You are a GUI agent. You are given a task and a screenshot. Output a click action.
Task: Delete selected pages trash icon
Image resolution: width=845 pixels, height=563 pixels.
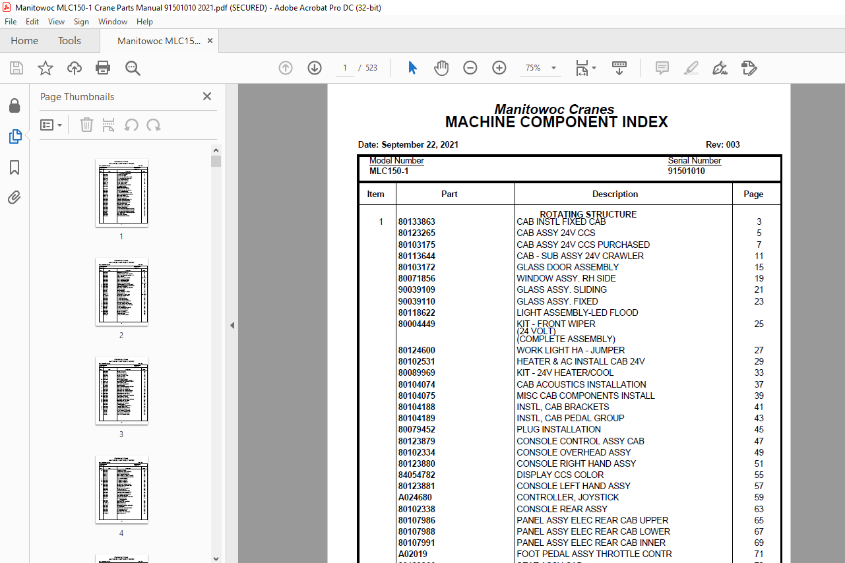tap(86, 125)
